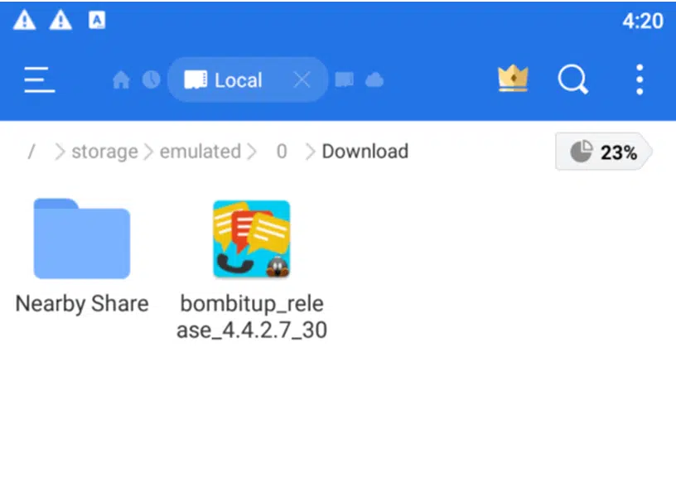Open the recent history clock icon

tap(152, 79)
